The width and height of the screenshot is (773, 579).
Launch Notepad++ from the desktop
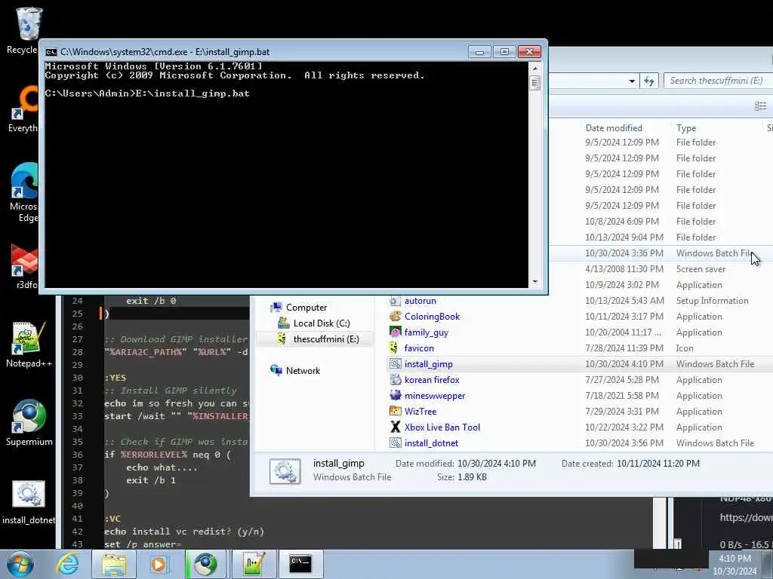coord(29,344)
